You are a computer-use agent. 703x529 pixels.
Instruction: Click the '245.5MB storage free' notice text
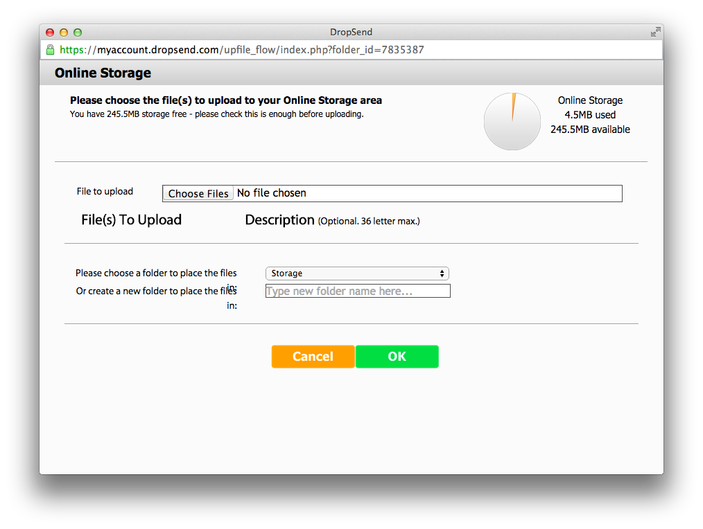pyautogui.click(x=216, y=114)
